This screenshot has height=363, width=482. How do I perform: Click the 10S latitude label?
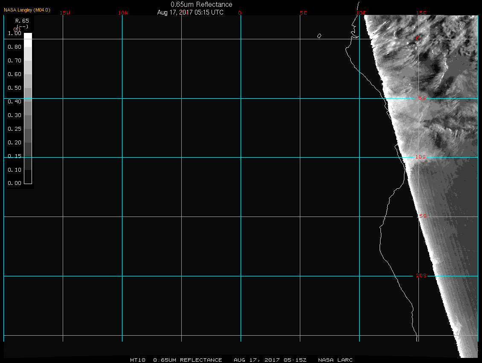(421, 157)
